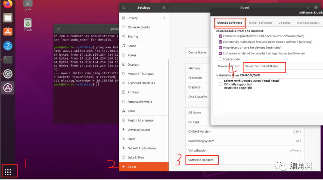Open the geek home folder on desktop
This screenshot has width=323, height=180.
pos(28,5)
